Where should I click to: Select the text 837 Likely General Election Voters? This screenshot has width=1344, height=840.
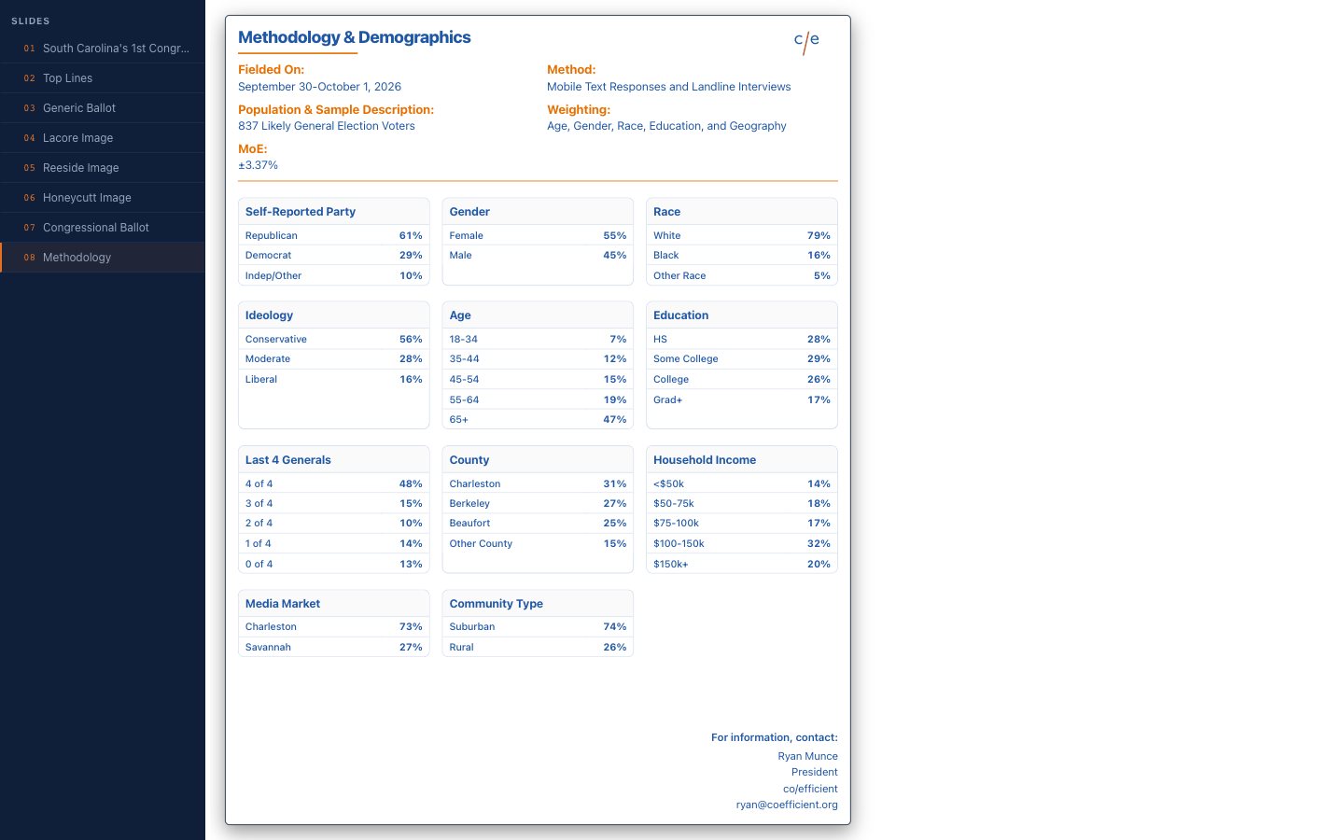pos(327,126)
